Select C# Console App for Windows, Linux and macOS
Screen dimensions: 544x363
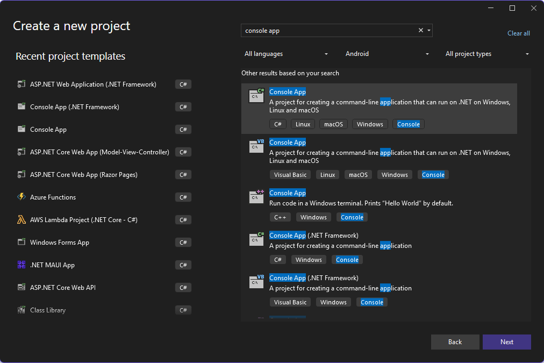coord(379,109)
